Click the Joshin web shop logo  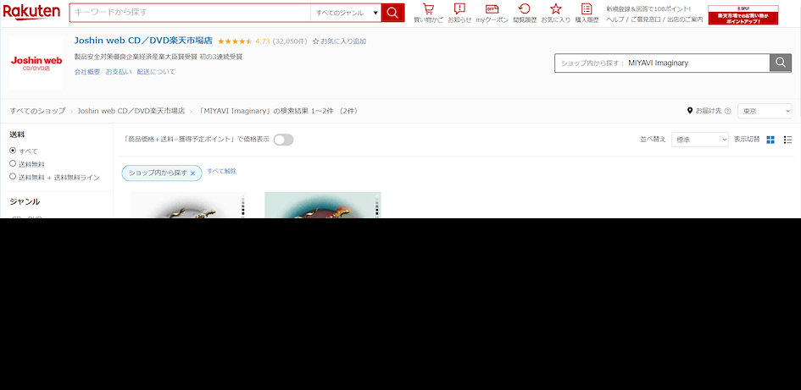pos(36,63)
